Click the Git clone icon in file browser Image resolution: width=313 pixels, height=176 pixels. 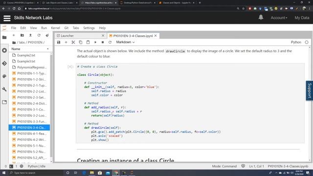[x=47, y=35]
